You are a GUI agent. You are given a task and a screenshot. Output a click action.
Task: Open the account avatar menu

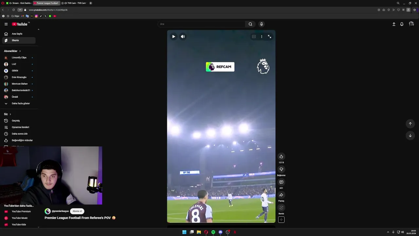(x=411, y=24)
